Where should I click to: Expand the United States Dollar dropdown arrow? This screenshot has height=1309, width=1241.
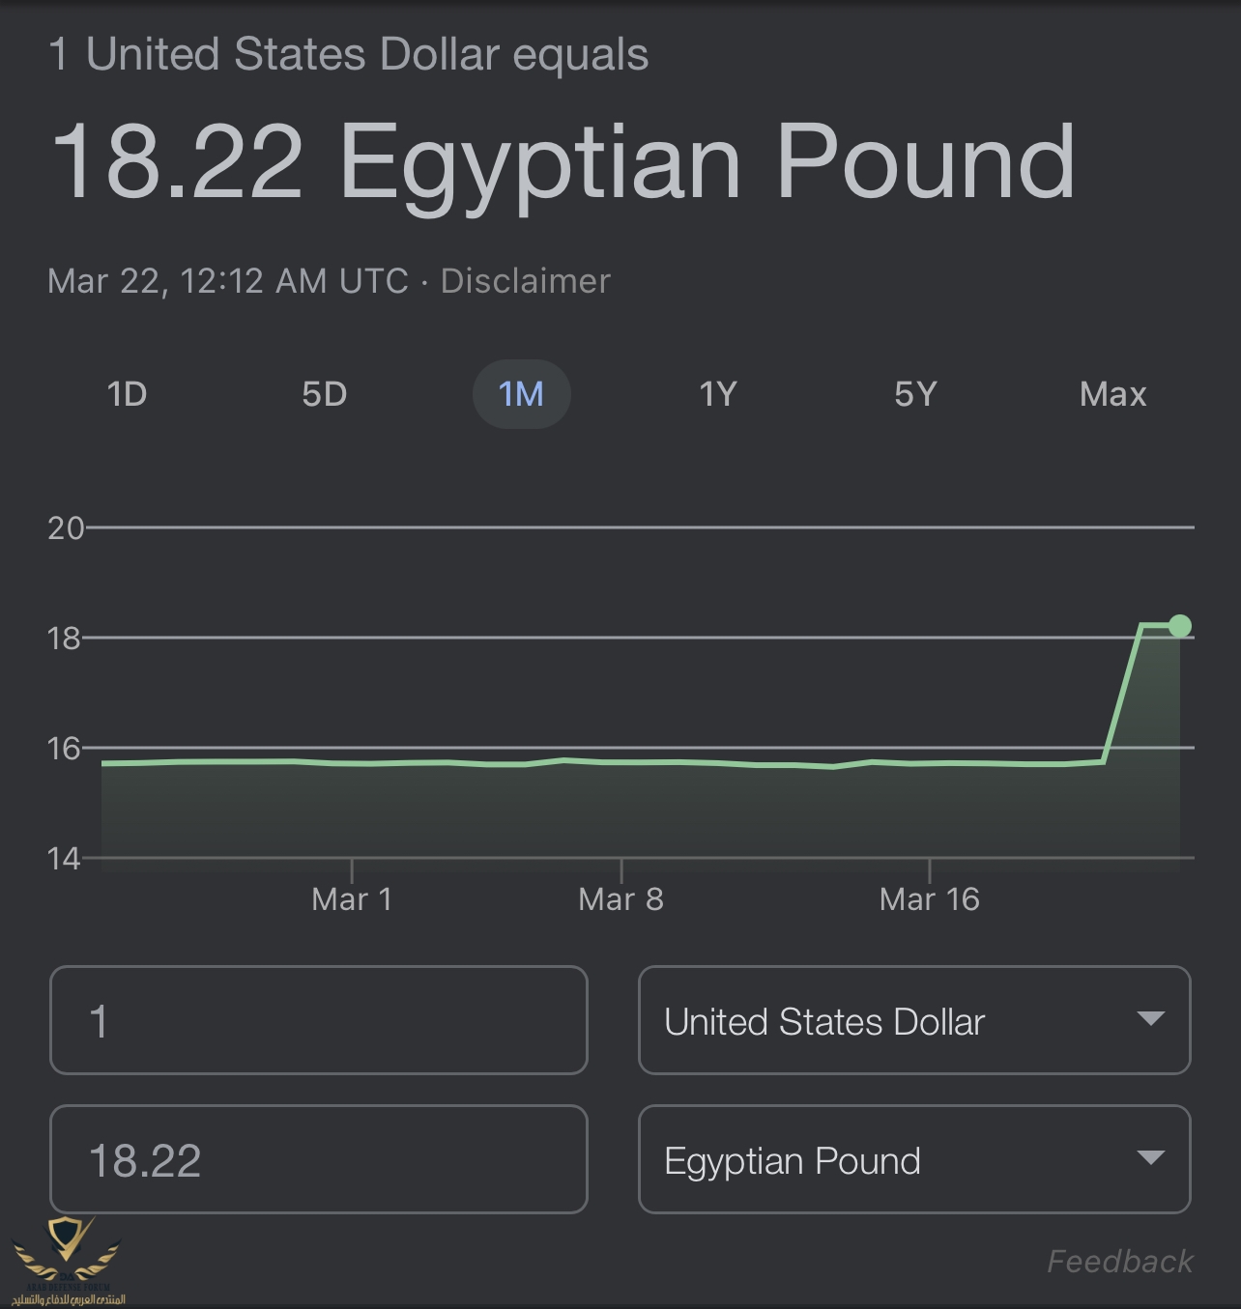click(1150, 1018)
